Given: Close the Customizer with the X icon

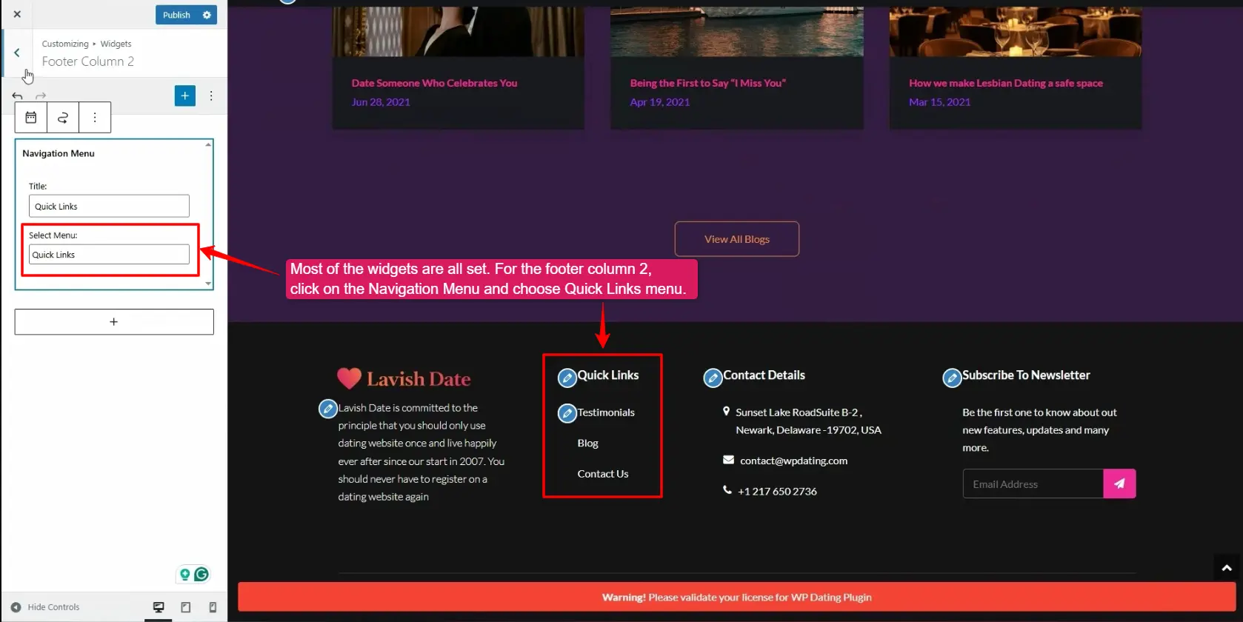Looking at the screenshot, I should point(17,14).
